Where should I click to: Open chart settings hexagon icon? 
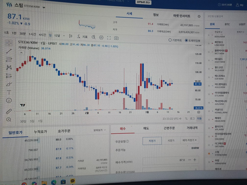101,38
